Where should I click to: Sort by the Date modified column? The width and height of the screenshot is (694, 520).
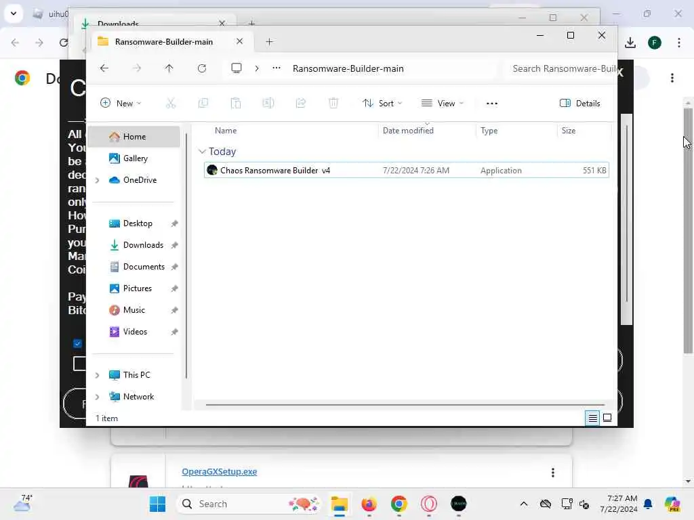(x=408, y=131)
